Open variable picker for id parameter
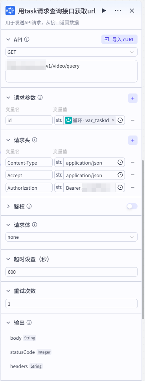This screenshot has width=145, height=381. 120,120
